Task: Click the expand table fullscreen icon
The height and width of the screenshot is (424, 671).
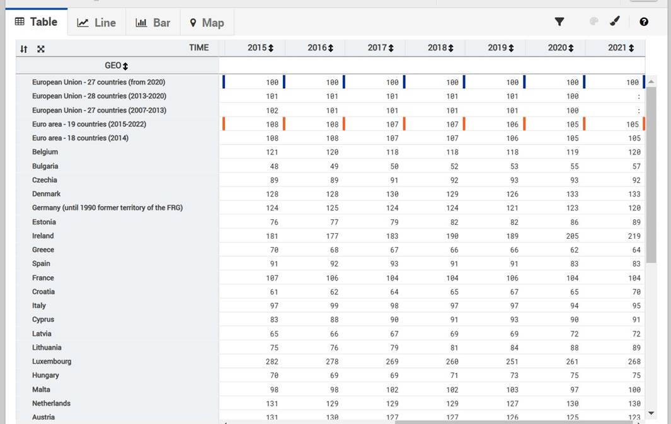Action: point(41,49)
